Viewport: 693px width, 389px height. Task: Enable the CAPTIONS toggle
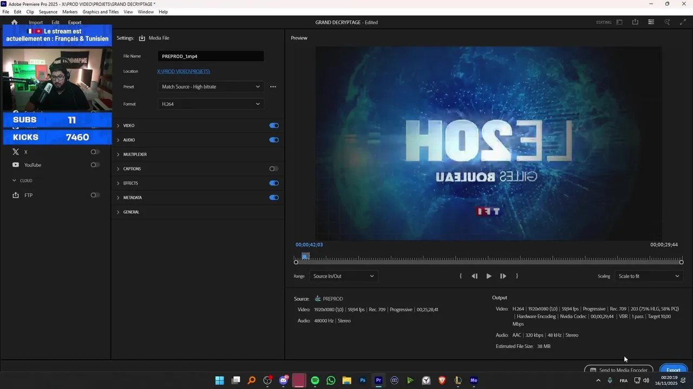tap(274, 169)
